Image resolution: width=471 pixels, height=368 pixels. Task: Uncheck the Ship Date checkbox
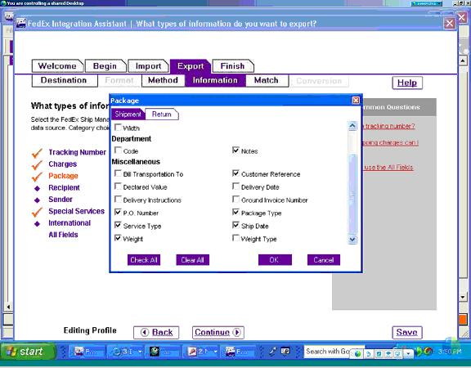click(x=235, y=225)
